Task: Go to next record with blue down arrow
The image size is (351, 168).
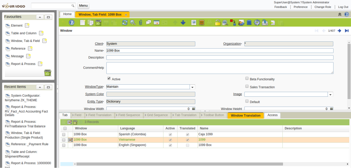Action: pos(183,23)
